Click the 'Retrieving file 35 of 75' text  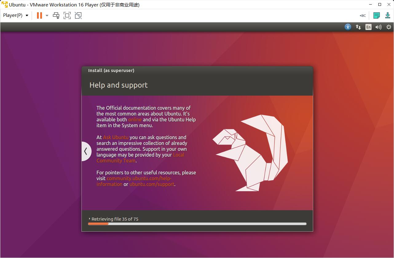click(115, 219)
